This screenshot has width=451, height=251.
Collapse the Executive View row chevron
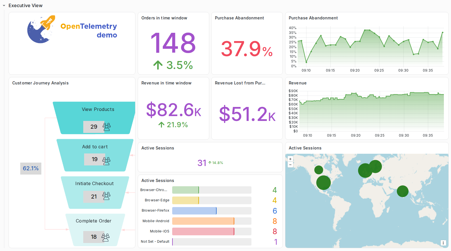(4, 5)
